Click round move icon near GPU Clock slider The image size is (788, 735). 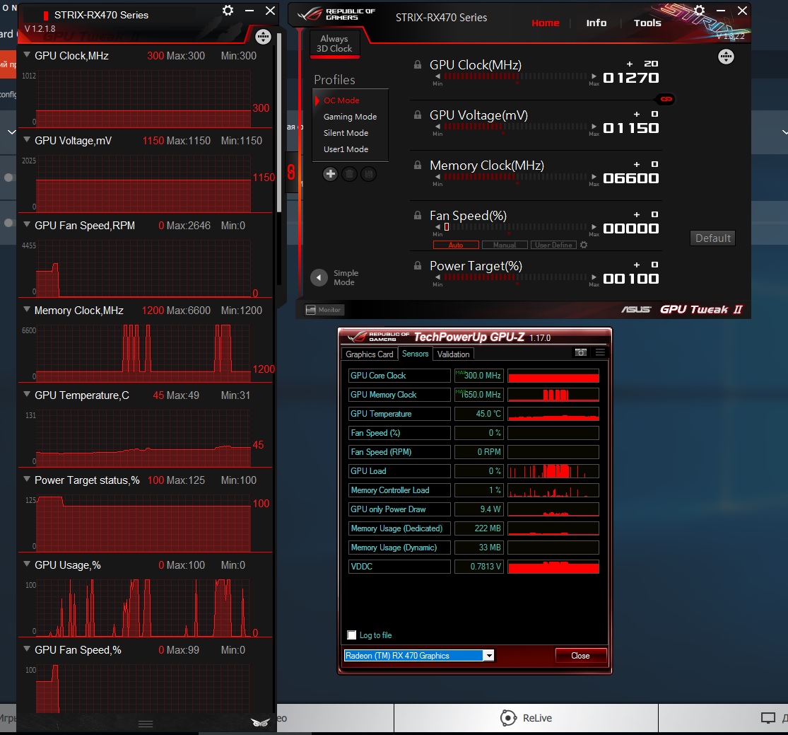pos(726,57)
